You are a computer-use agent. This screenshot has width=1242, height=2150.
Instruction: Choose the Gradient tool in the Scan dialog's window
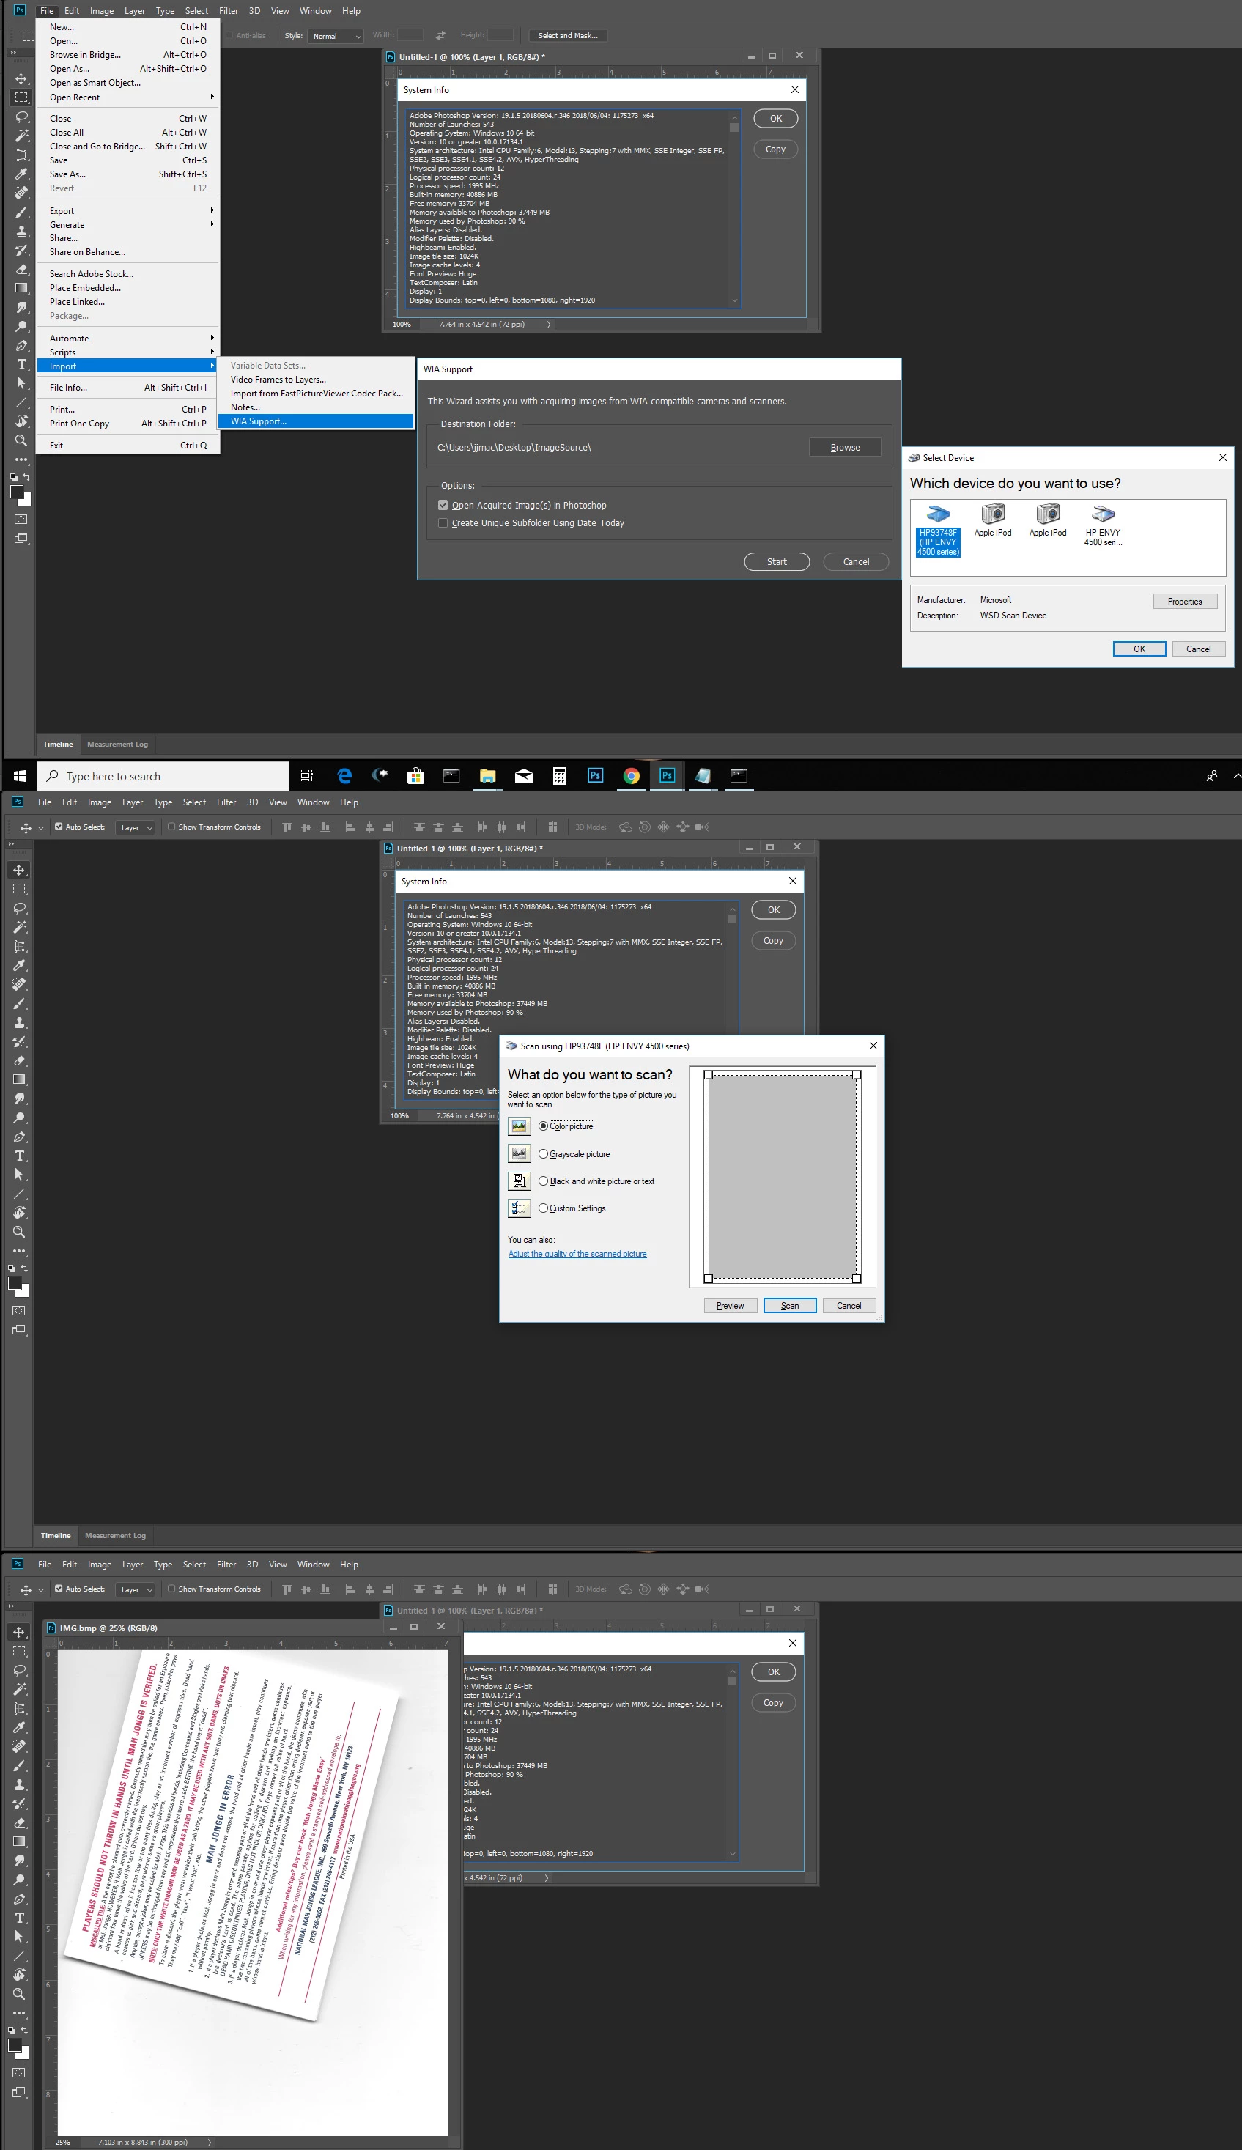click(20, 1079)
